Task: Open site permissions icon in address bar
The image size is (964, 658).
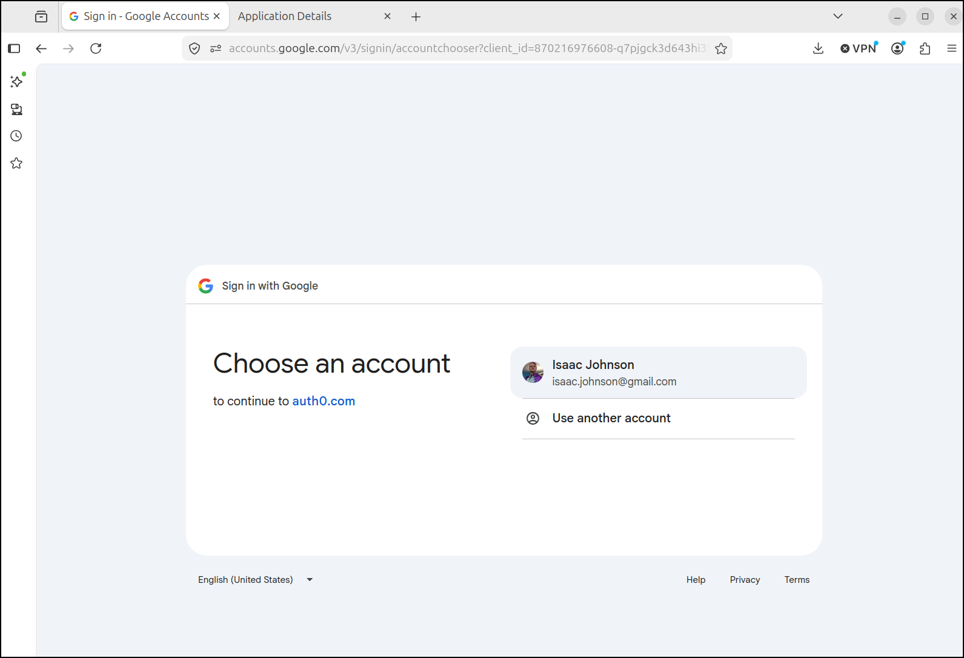Action: tap(215, 48)
